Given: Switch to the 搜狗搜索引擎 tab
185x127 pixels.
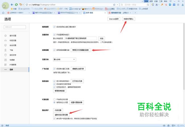Looking at the screenshot, I should (119, 13).
